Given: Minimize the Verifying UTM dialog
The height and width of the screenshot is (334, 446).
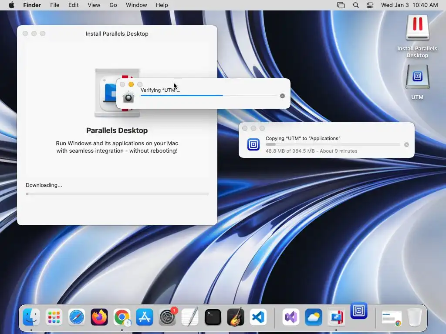Looking at the screenshot, I should pos(131,84).
